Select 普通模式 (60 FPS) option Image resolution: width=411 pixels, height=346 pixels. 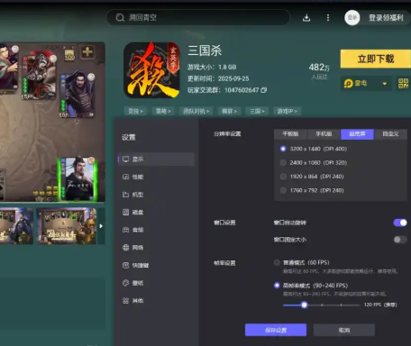click(277, 262)
